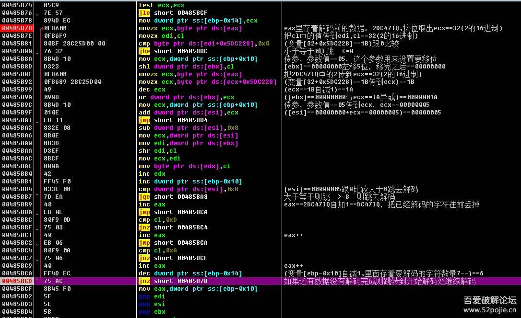This screenshot has height=318, width=521.
Task: Select 'movzx edi,cl' instruction
Action: click(162, 36)
